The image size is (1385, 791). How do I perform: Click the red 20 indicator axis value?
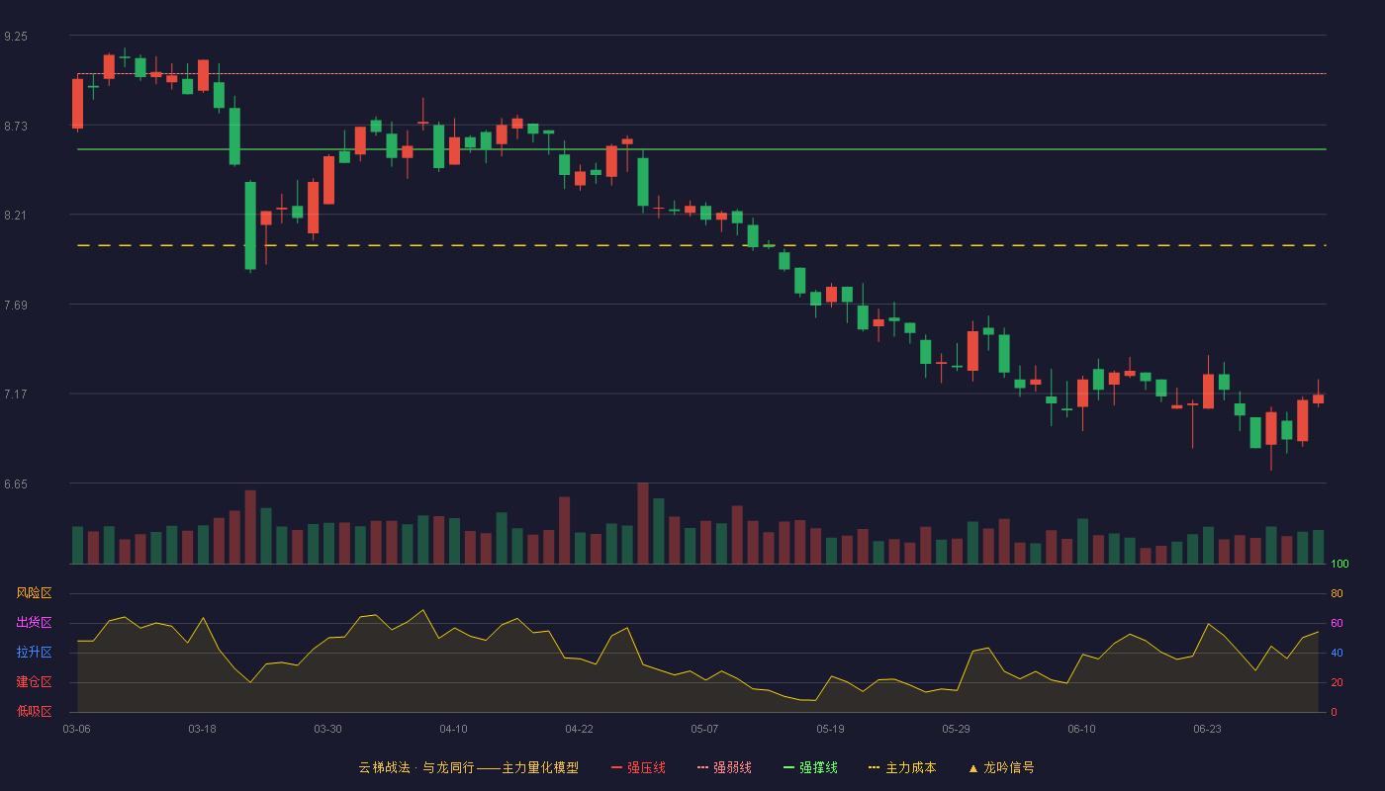tap(1337, 683)
